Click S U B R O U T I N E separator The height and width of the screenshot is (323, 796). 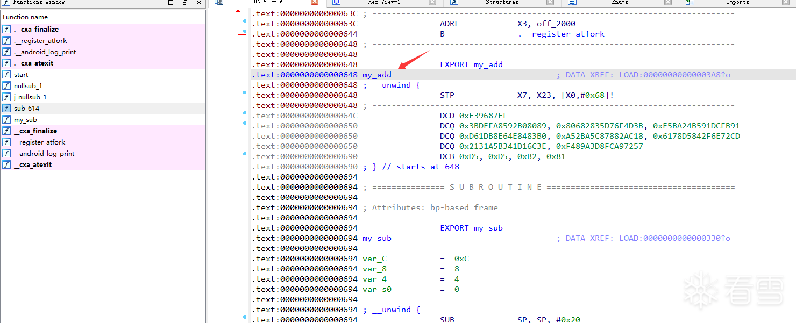pyautogui.click(x=549, y=187)
